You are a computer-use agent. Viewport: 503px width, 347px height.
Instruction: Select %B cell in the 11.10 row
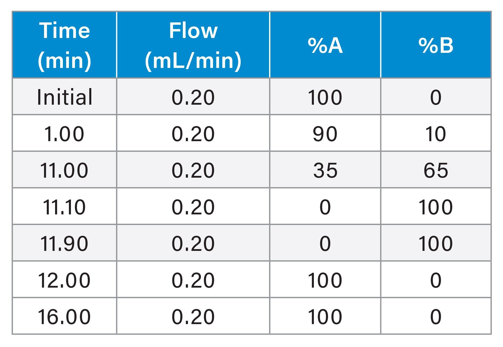pos(436,207)
